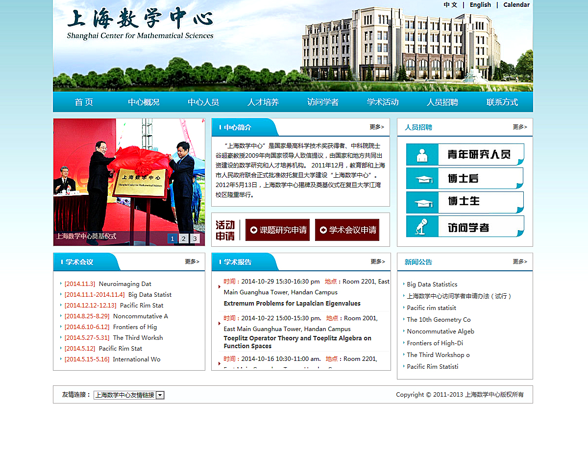The image size is (588, 451).
Task: Show slide 3 of the photo carousel
Action: (x=195, y=238)
